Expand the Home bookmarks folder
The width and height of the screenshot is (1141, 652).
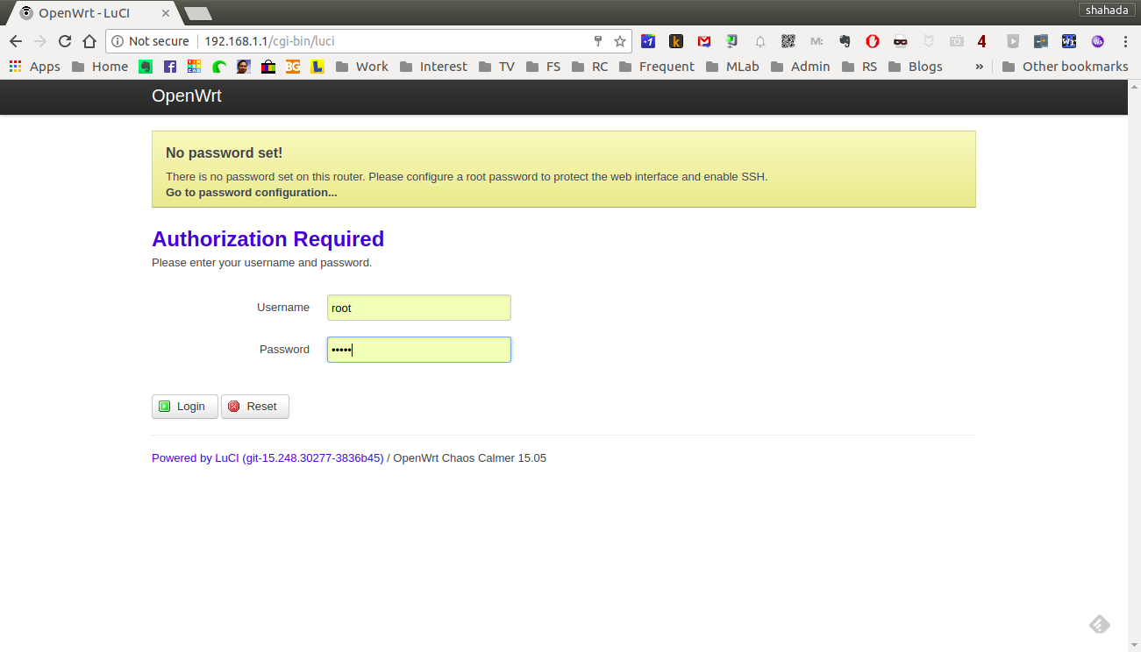pos(100,67)
